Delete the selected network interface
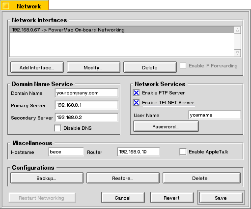 150,67
